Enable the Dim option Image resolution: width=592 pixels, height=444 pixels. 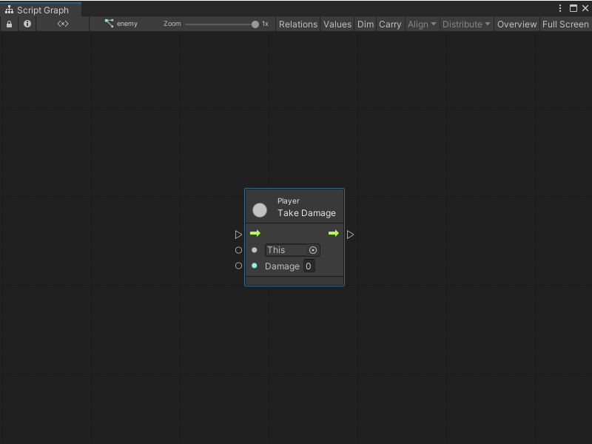pos(366,24)
